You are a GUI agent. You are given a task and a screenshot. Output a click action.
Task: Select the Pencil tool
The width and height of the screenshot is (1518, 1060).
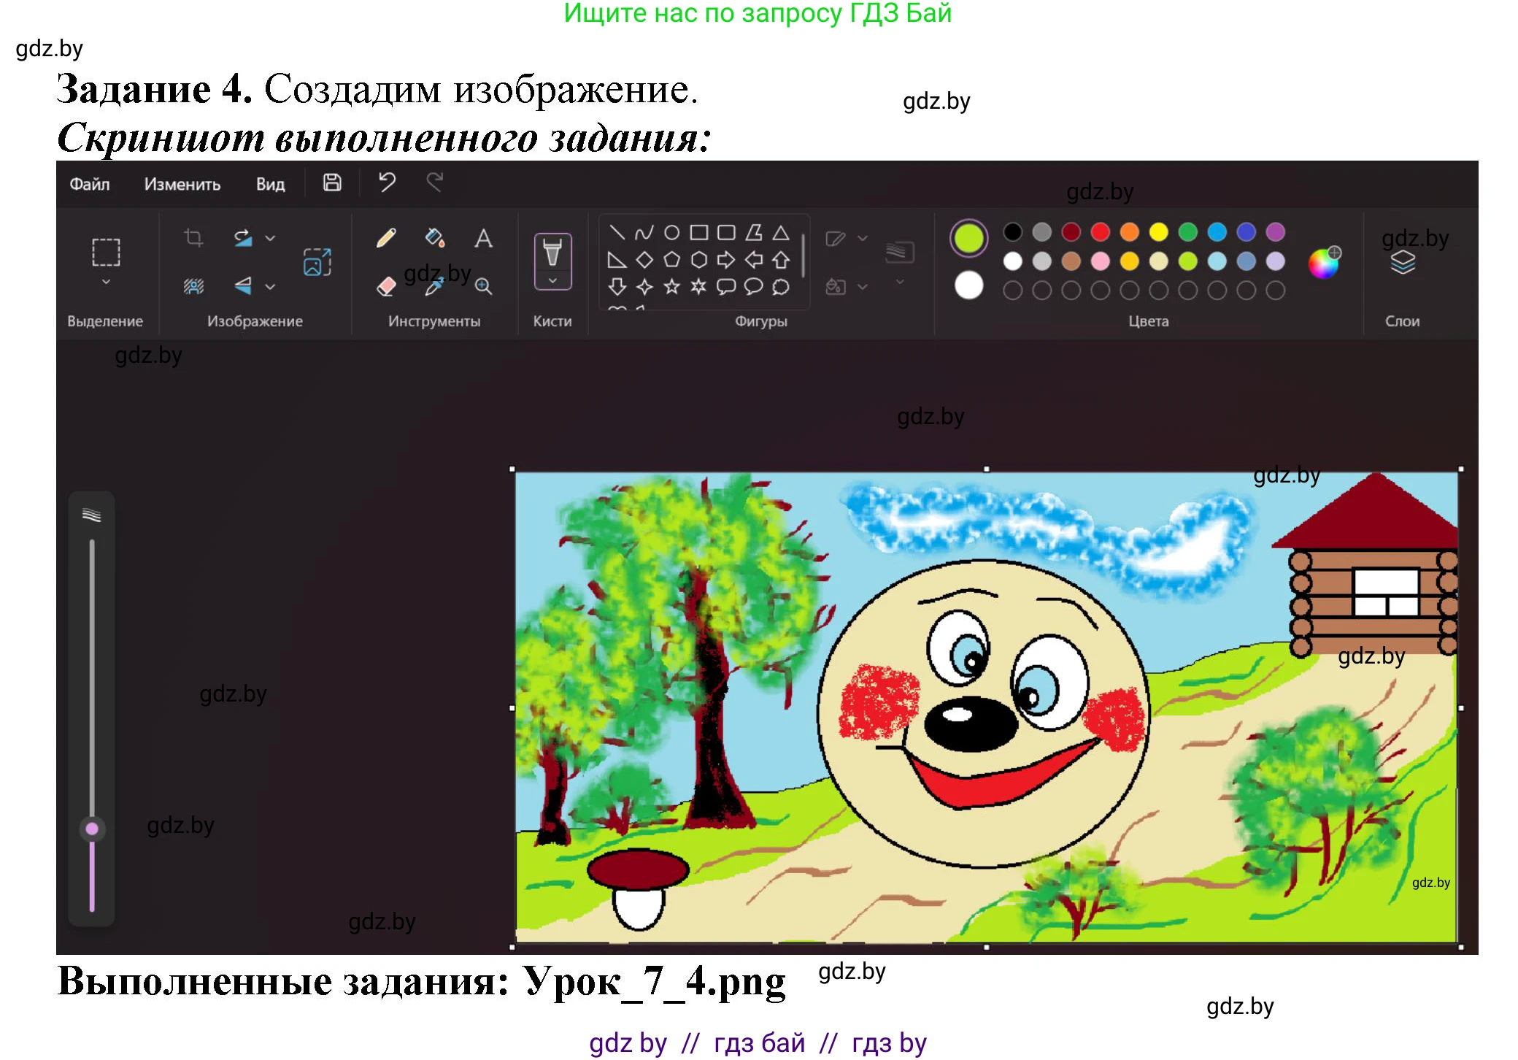coord(386,238)
